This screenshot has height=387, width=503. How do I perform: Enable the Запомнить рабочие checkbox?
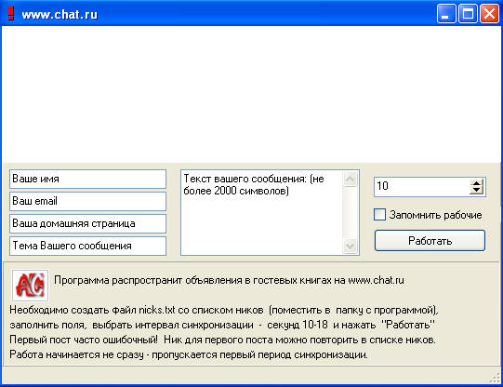pyautogui.click(x=380, y=215)
